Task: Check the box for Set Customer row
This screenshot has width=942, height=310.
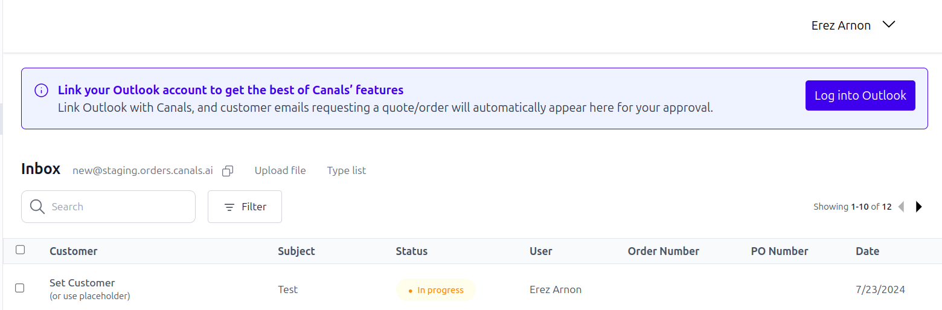Action: (19, 288)
